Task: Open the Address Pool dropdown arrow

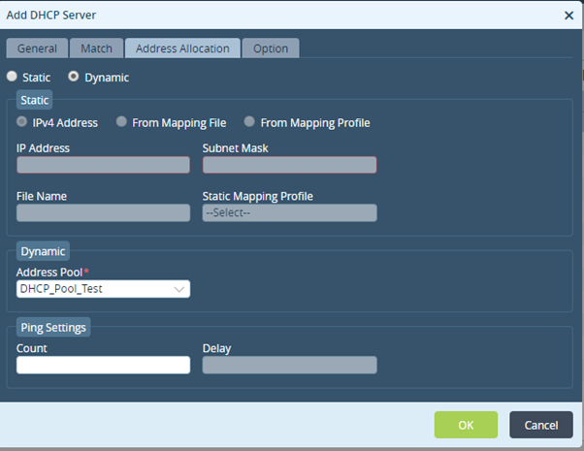Action: (x=179, y=289)
